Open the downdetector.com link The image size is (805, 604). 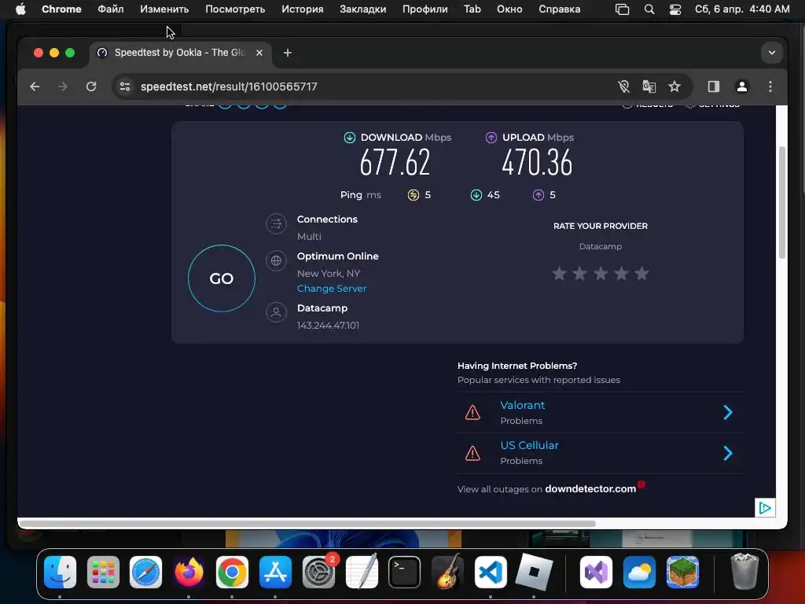click(590, 489)
